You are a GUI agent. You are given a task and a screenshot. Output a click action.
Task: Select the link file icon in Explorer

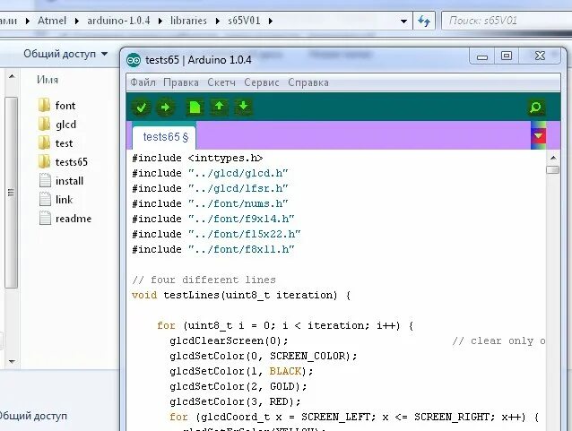pyautogui.click(x=45, y=200)
